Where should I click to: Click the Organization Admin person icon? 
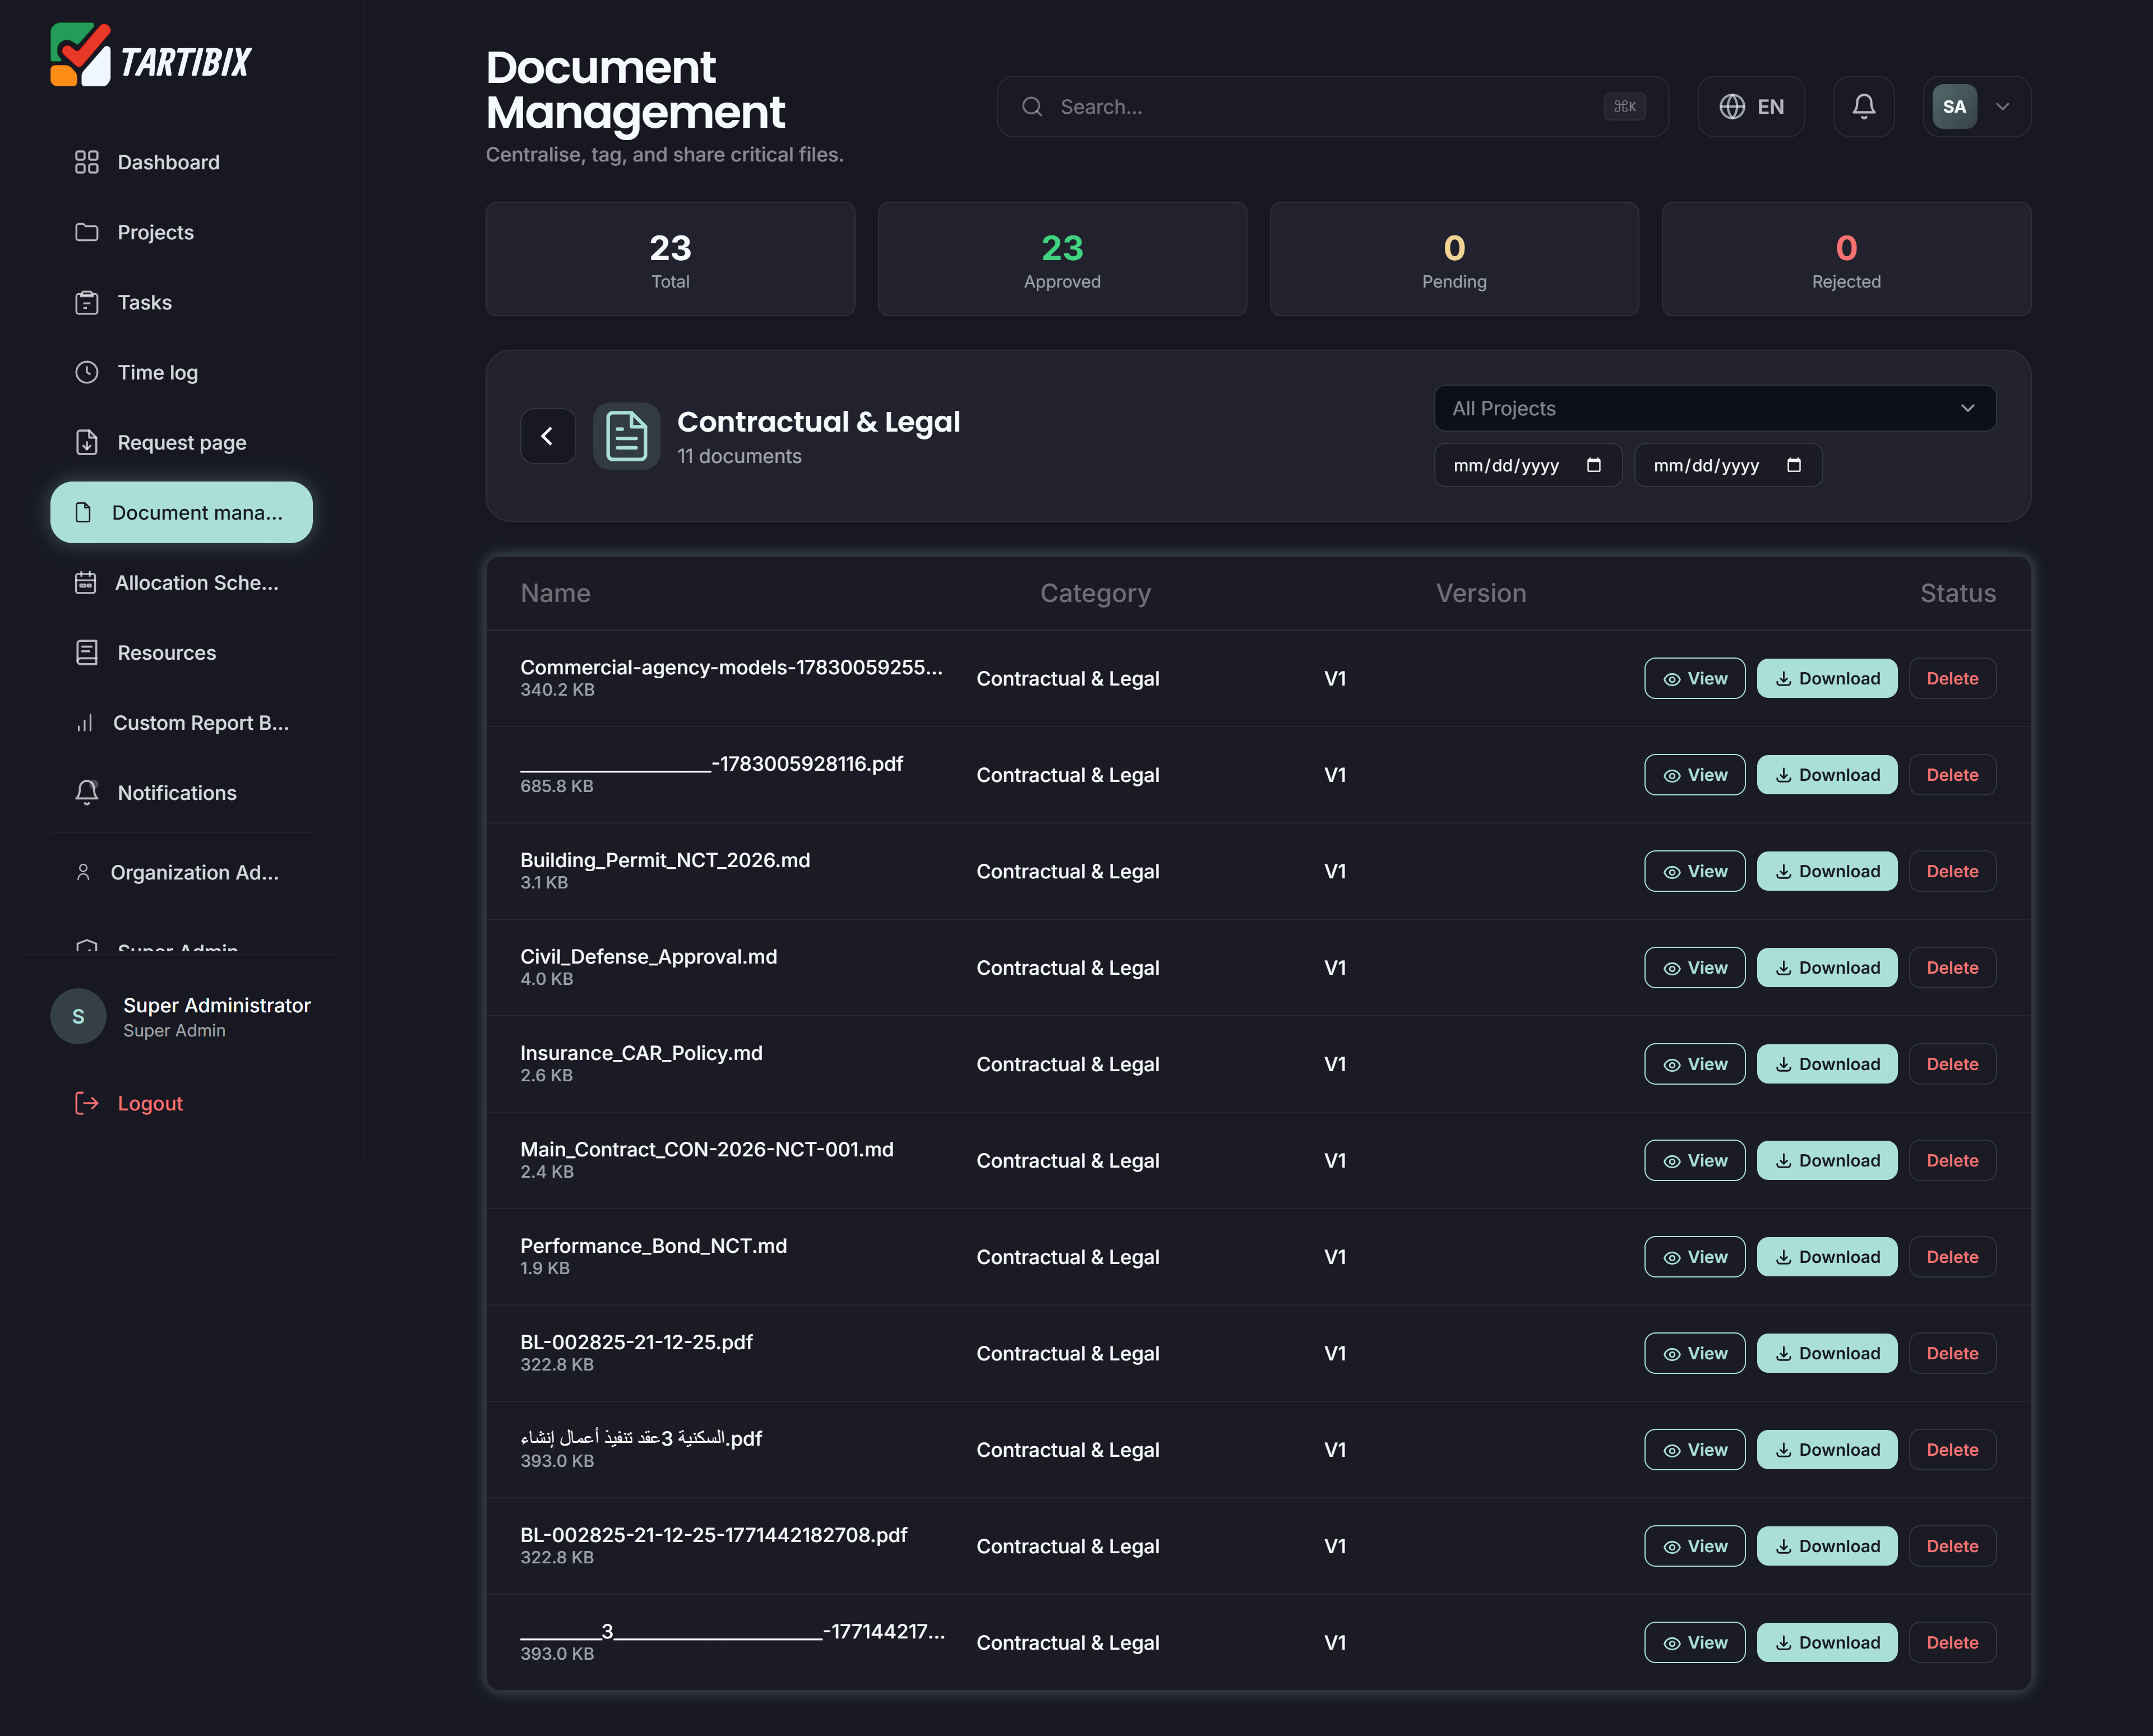pos(83,872)
